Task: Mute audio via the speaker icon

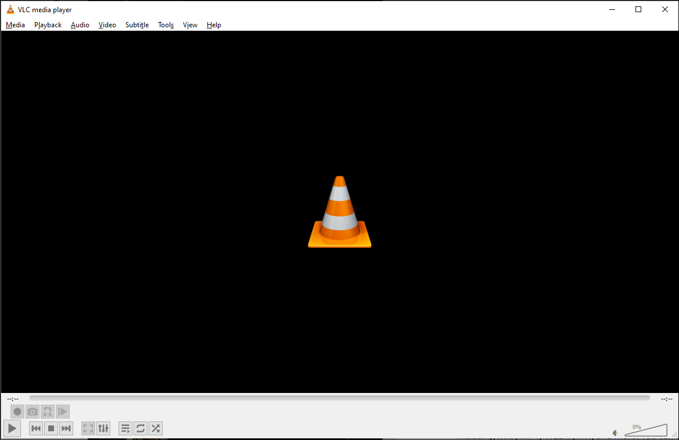Action: click(615, 432)
